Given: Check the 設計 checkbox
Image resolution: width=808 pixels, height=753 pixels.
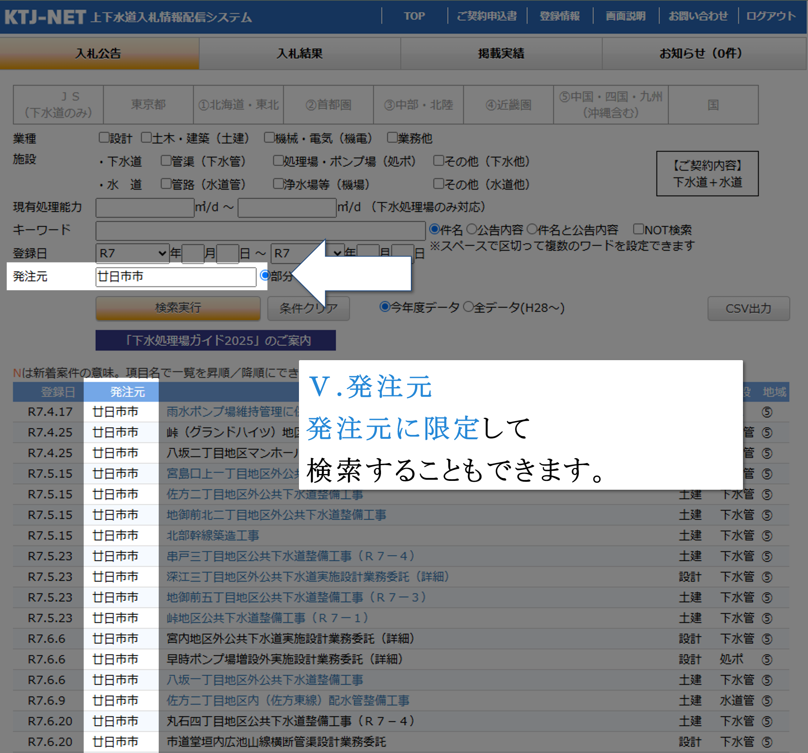Looking at the screenshot, I should coord(104,138).
